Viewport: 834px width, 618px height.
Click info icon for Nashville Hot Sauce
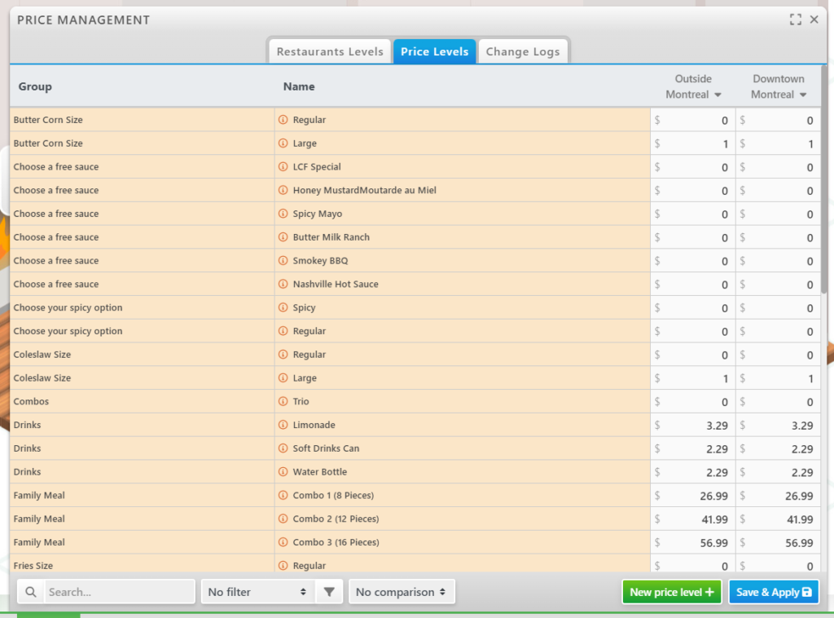[283, 285]
